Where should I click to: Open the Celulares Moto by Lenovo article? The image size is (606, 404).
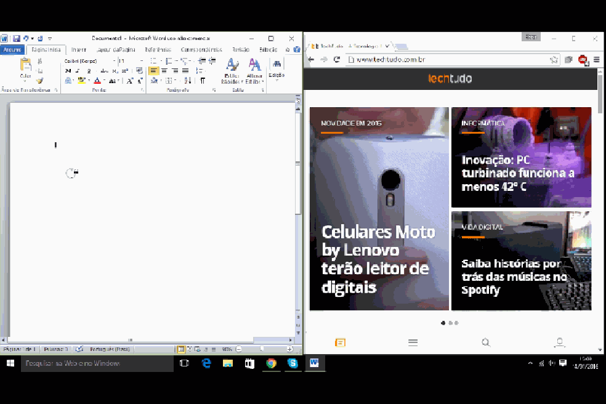[x=379, y=259]
